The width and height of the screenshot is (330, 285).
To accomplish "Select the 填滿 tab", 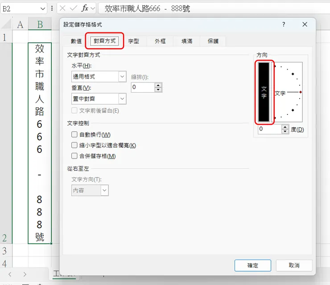I will 187,41.
